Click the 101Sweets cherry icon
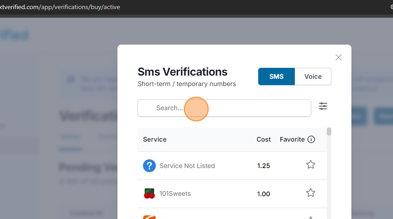Screen dimensions: 393x219 [149, 194]
